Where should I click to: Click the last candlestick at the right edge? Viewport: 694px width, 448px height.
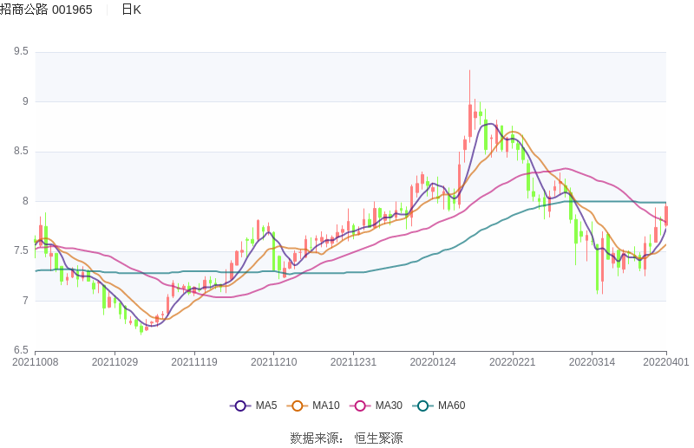pos(666,215)
